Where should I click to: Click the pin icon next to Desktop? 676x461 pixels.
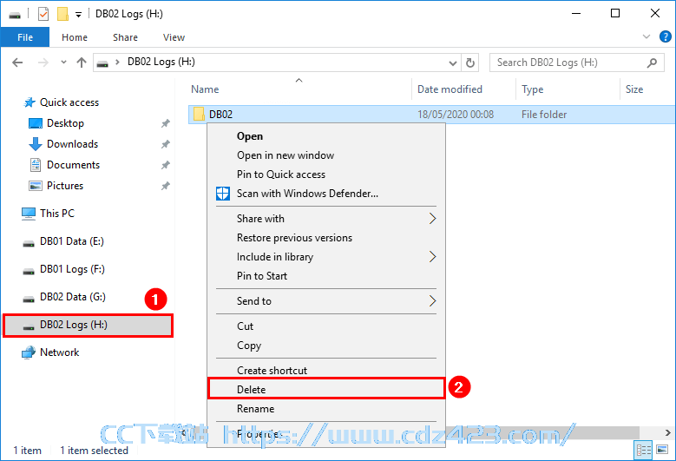[165, 124]
